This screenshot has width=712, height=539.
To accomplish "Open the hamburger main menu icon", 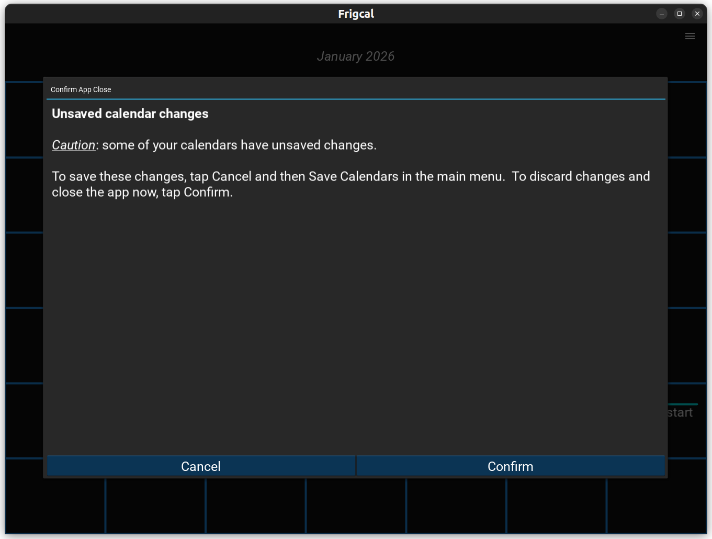I will pos(690,36).
